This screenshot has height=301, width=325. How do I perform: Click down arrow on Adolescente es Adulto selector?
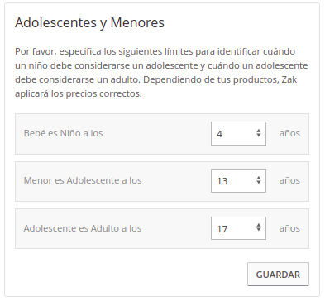259,230
